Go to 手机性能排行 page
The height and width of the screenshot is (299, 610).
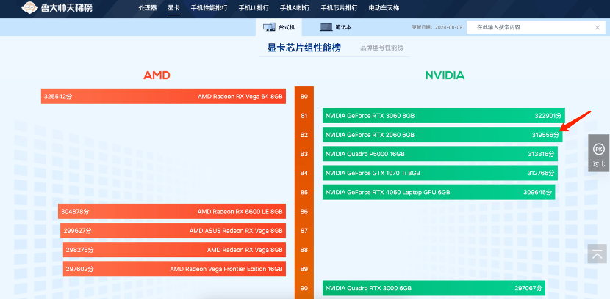click(209, 8)
